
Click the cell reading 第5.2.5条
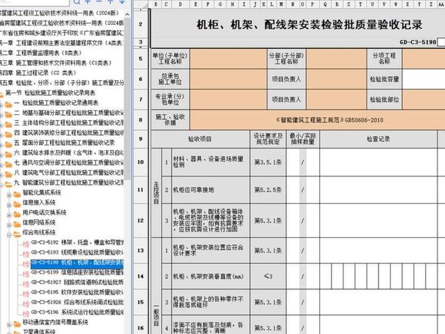(268, 190)
